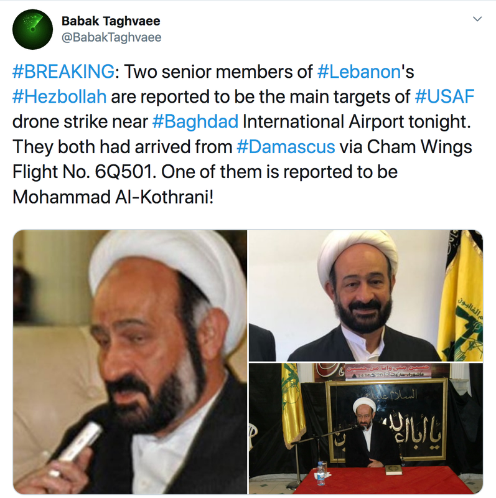The height and width of the screenshot is (498, 496).
Task: Open the #Damascus hashtag
Action: click(286, 147)
